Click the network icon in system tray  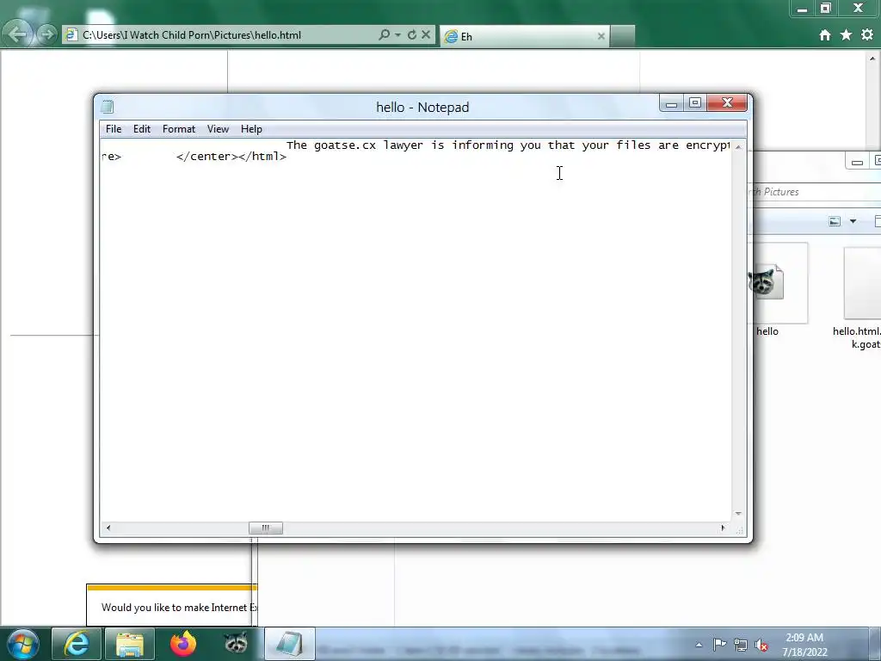741,645
